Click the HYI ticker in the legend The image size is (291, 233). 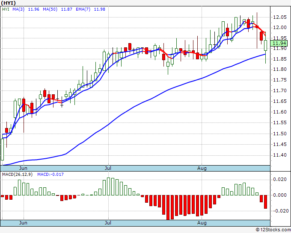6,9
